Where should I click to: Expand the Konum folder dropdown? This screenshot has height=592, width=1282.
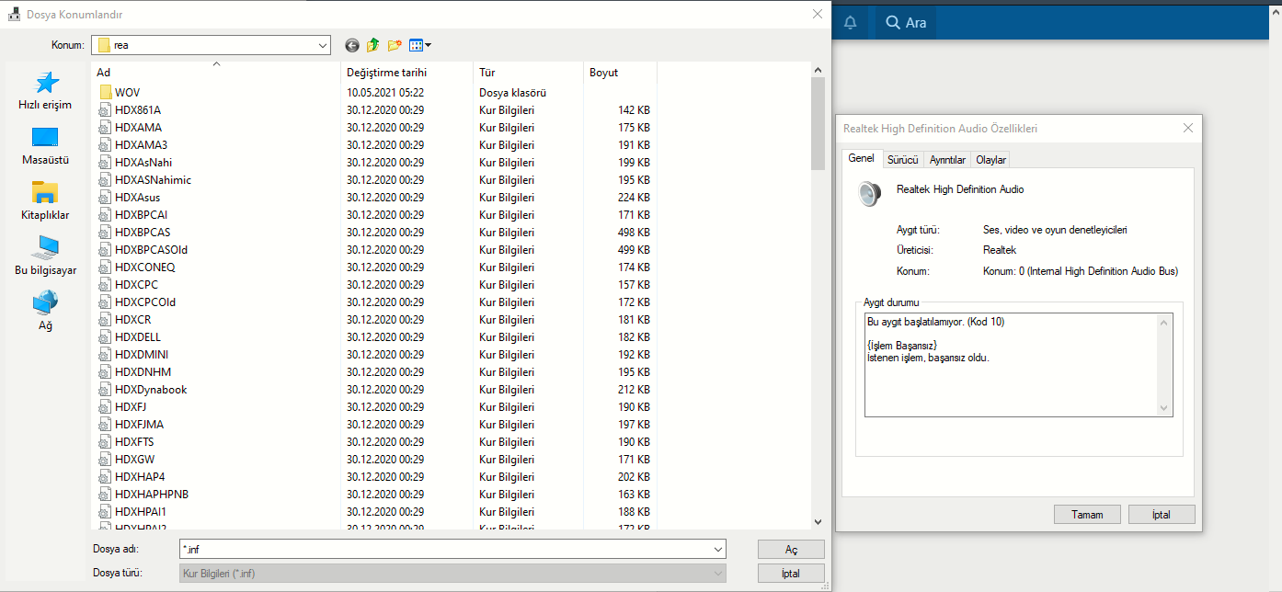323,45
